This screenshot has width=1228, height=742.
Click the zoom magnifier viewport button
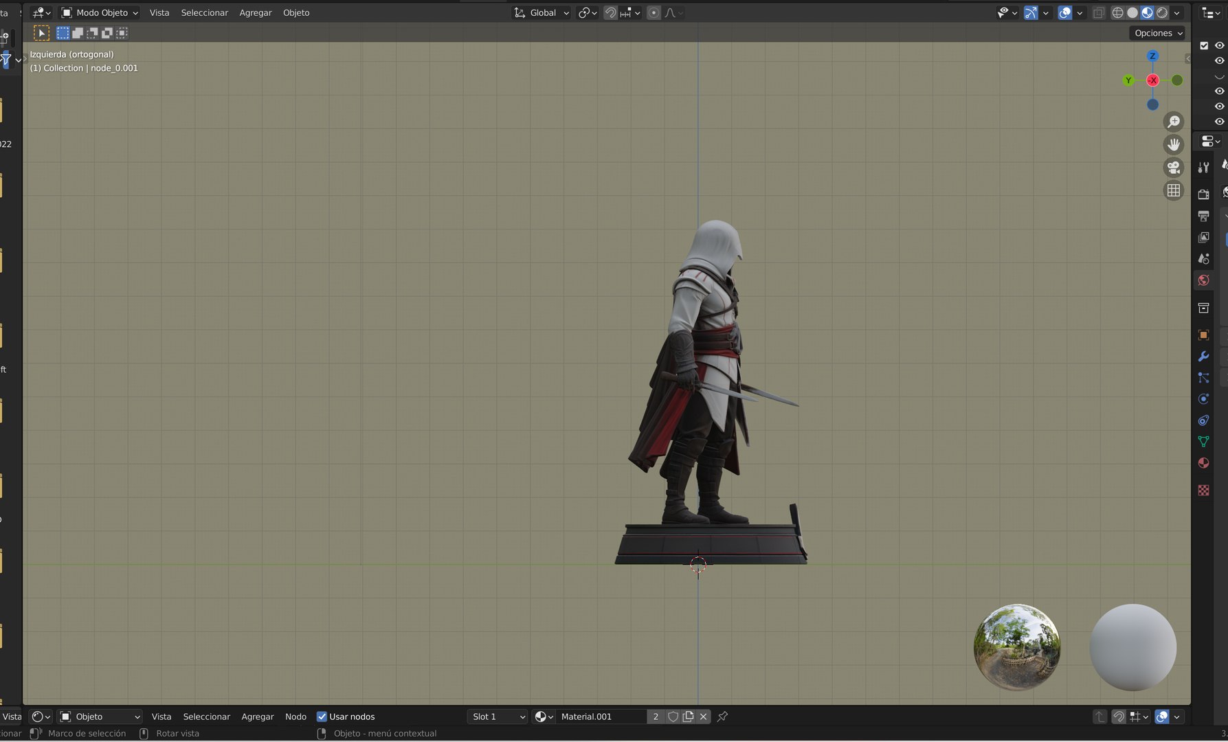coord(1174,122)
